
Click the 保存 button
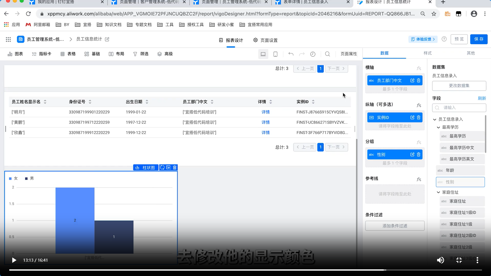pos(479,39)
